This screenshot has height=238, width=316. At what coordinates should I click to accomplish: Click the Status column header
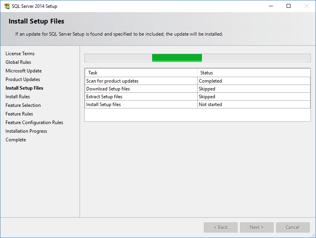point(254,73)
